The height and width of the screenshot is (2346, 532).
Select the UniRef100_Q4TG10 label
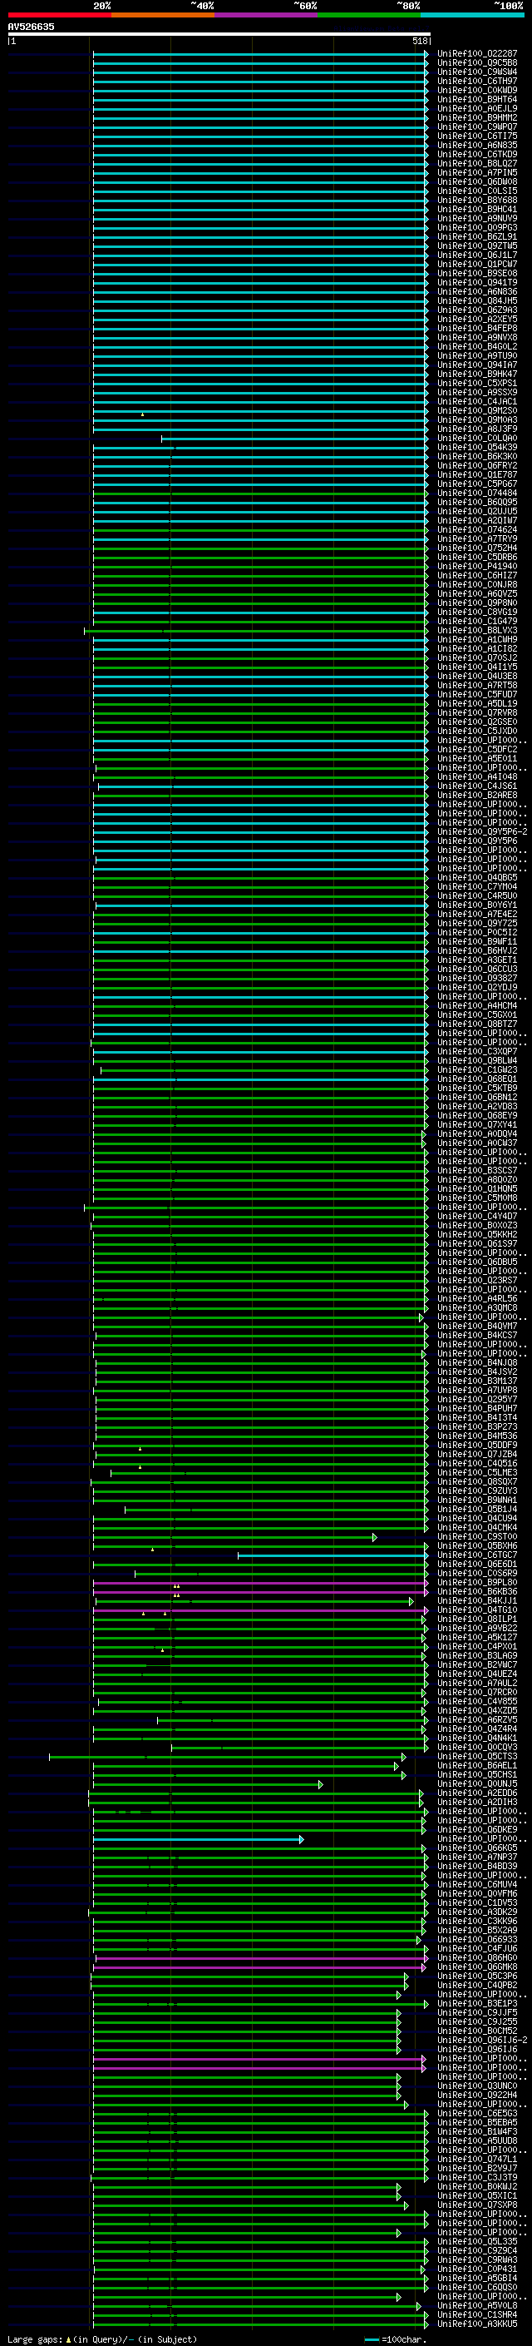pos(476,1610)
